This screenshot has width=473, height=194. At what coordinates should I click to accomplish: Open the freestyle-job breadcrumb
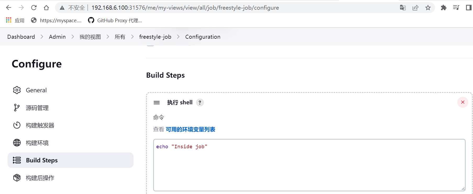(155, 37)
